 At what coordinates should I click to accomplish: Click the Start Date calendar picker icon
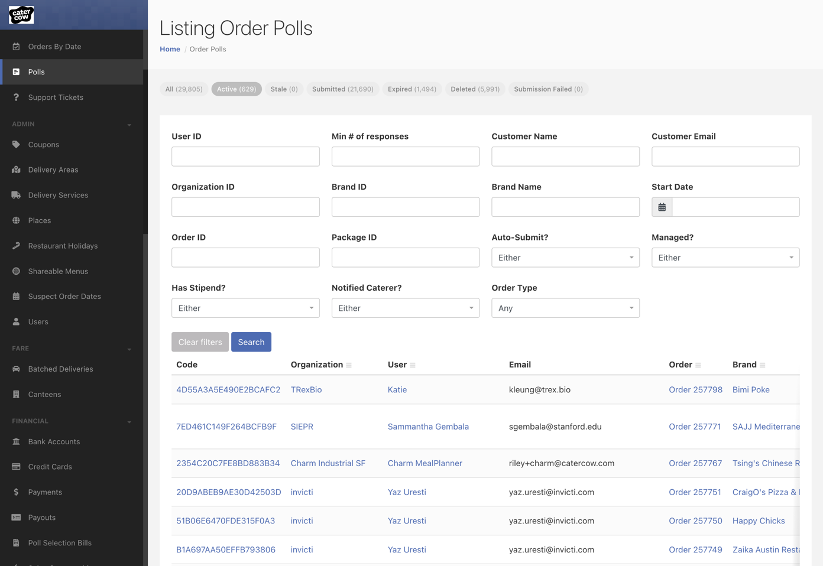662,207
